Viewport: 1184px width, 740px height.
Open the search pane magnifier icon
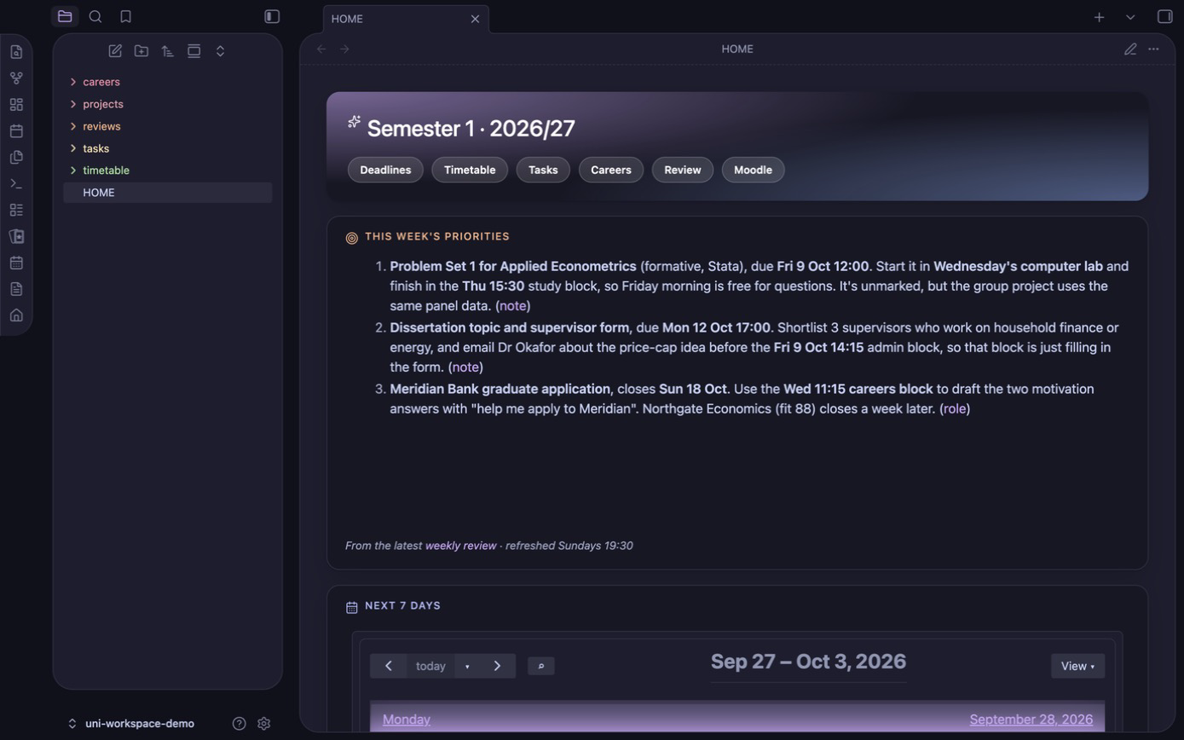[95, 16]
